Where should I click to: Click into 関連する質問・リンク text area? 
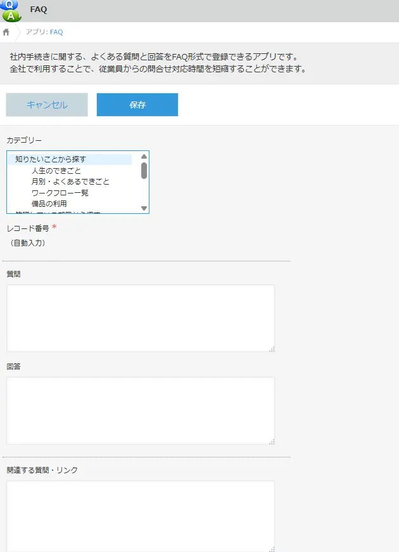140,515
